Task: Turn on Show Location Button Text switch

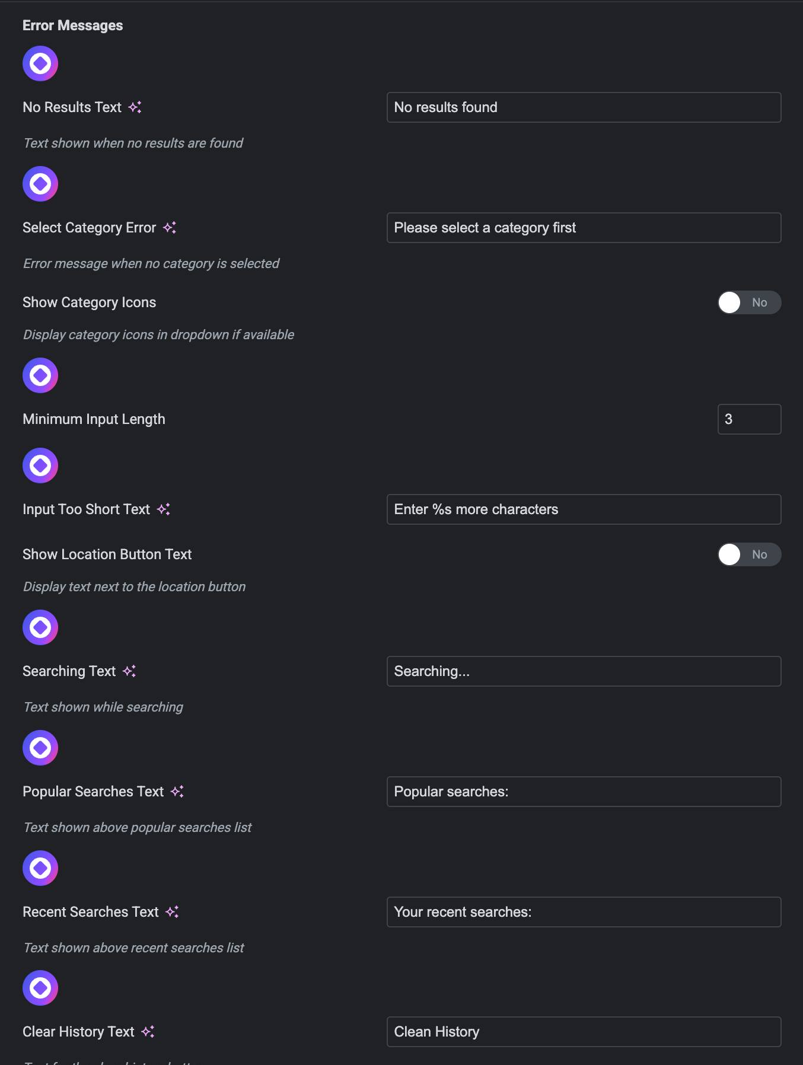Action: (x=749, y=554)
